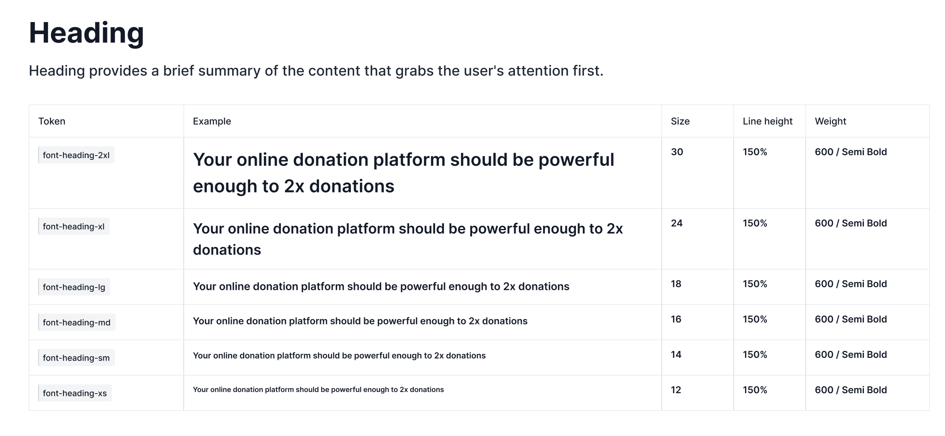Click the example text in font-heading-xs row
This screenshot has width=945, height=436.
pos(318,390)
